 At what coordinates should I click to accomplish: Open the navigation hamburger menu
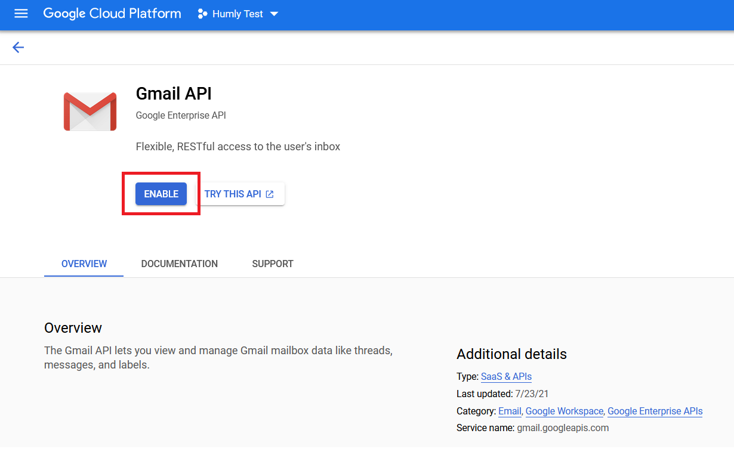pos(21,13)
